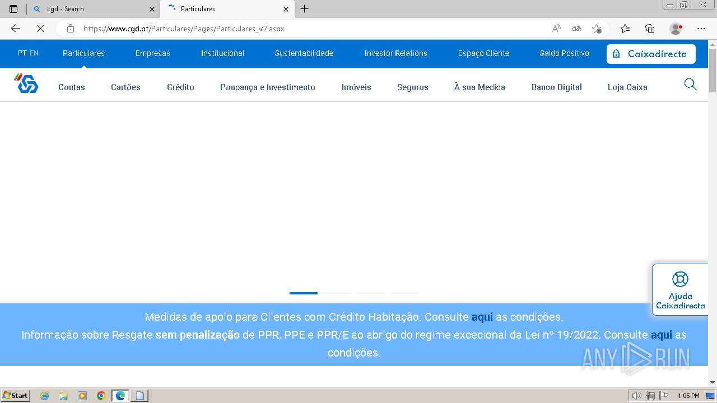Click the address bar URL field

tap(314, 29)
